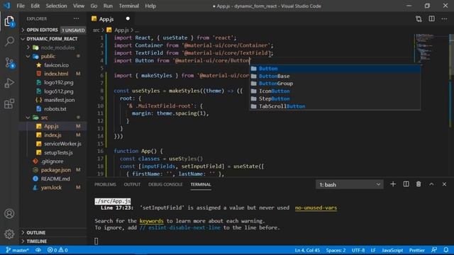The height and width of the screenshot is (255, 454).
Task: Click the VS Code logo icon
Action: pyautogui.click(x=6, y=6)
